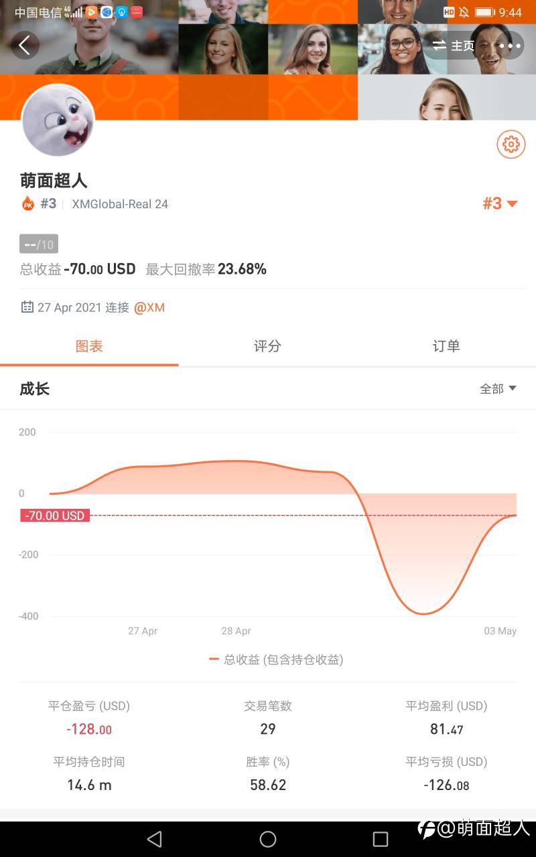Open the @XM broker link
The width and height of the screenshot is (536, 857).
[149, 308]
